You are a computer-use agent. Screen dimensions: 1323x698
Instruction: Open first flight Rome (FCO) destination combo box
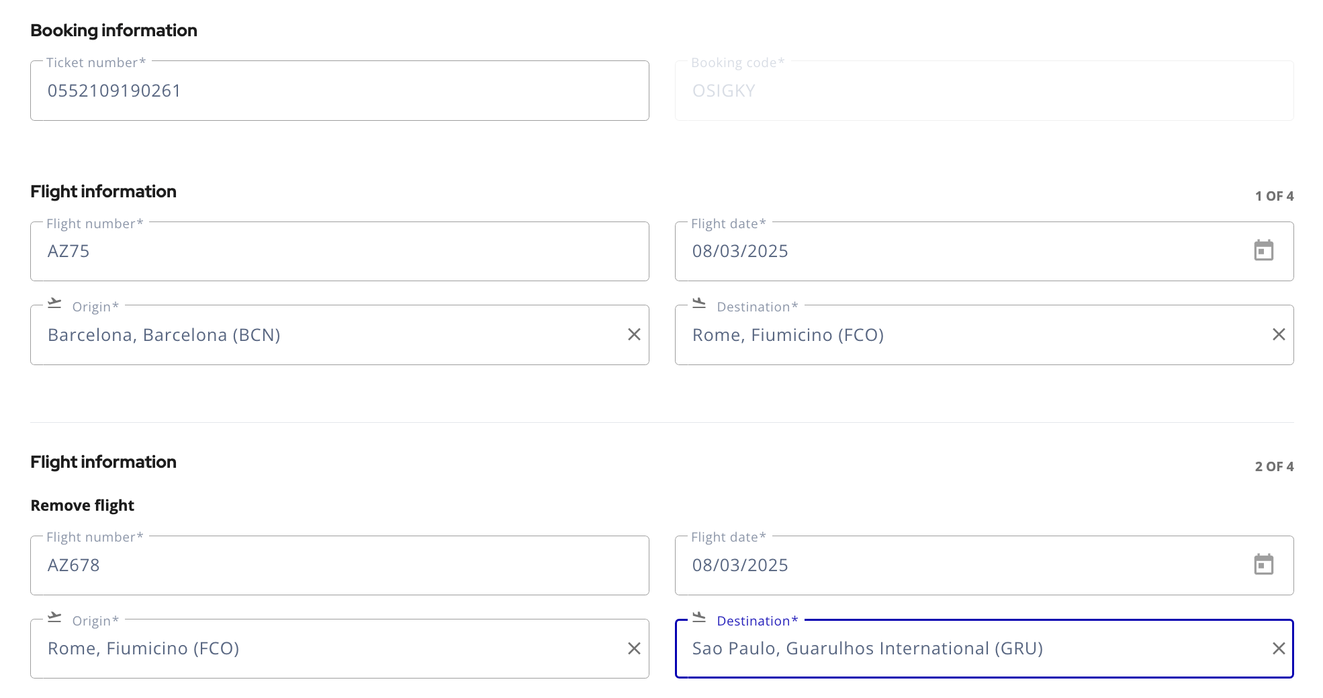coord(974,335)
